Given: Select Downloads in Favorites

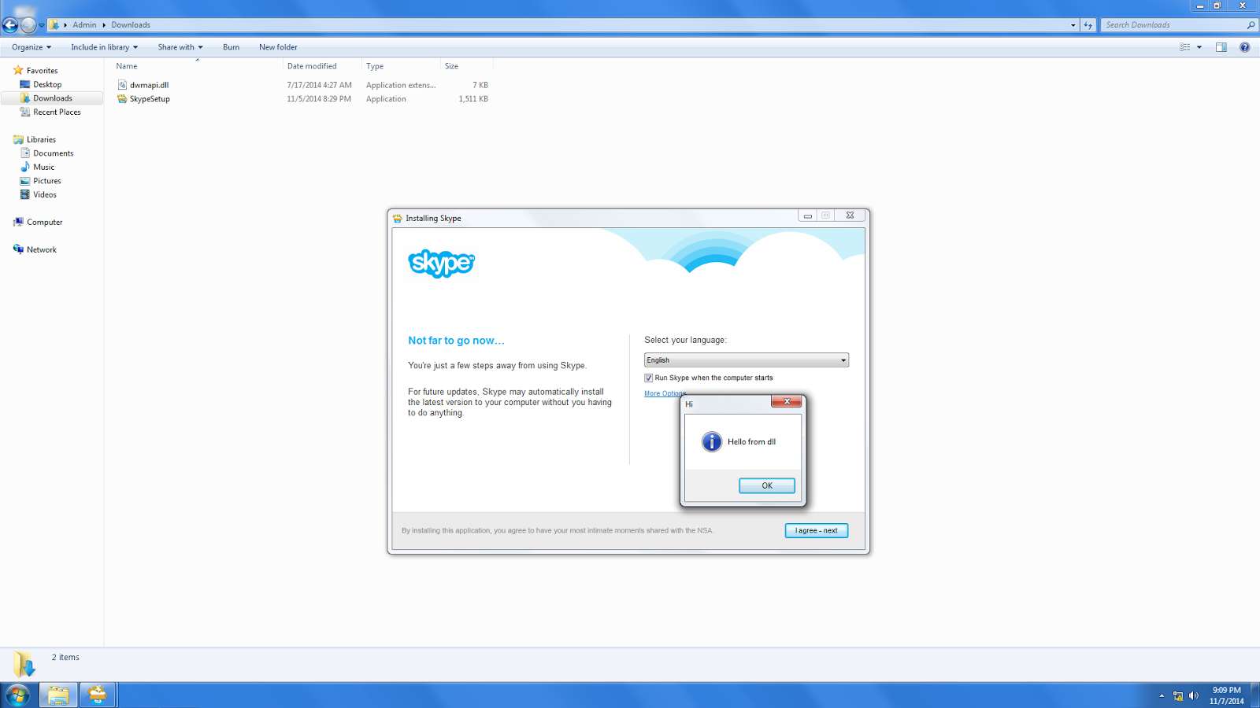Looking at the screenshot, I should [53, 98].
